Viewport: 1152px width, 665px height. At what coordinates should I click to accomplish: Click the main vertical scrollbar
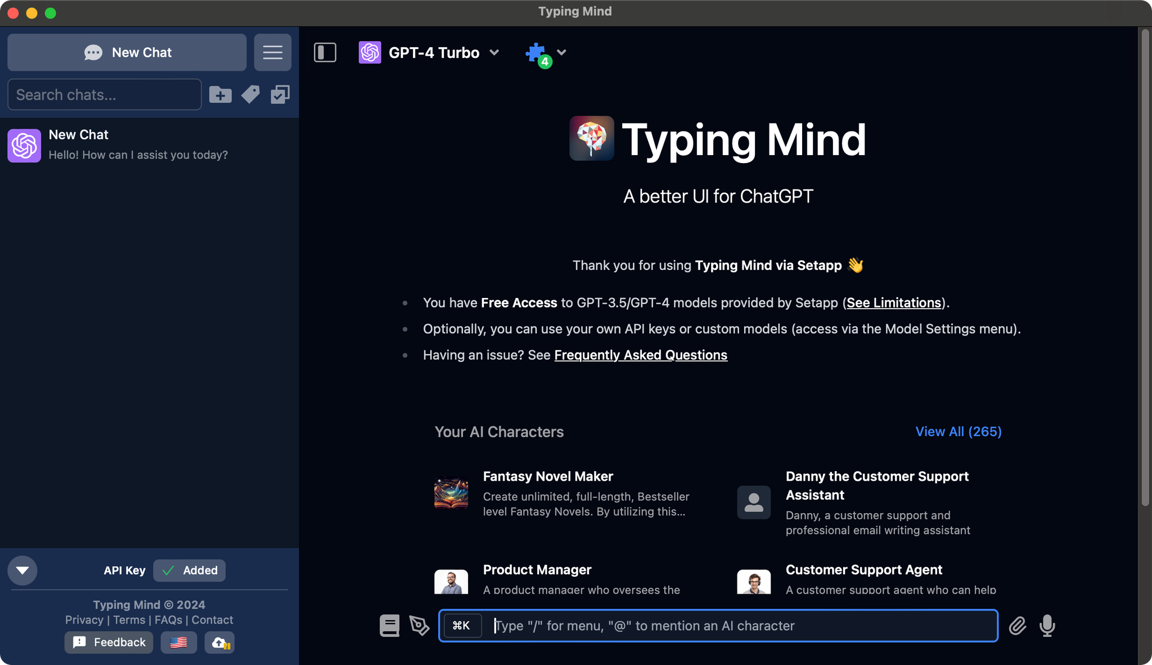[1145, 268]
